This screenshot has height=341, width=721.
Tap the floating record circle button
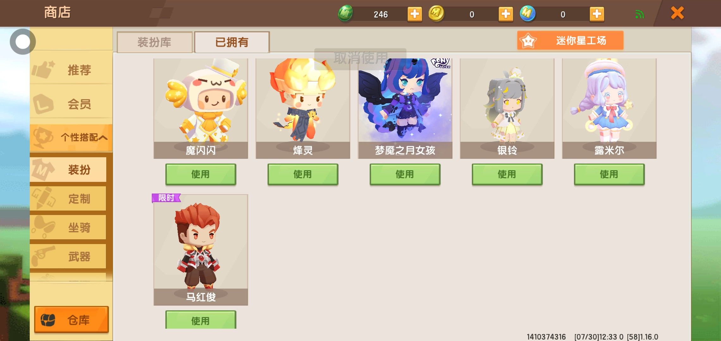click(x=23, y=42)
